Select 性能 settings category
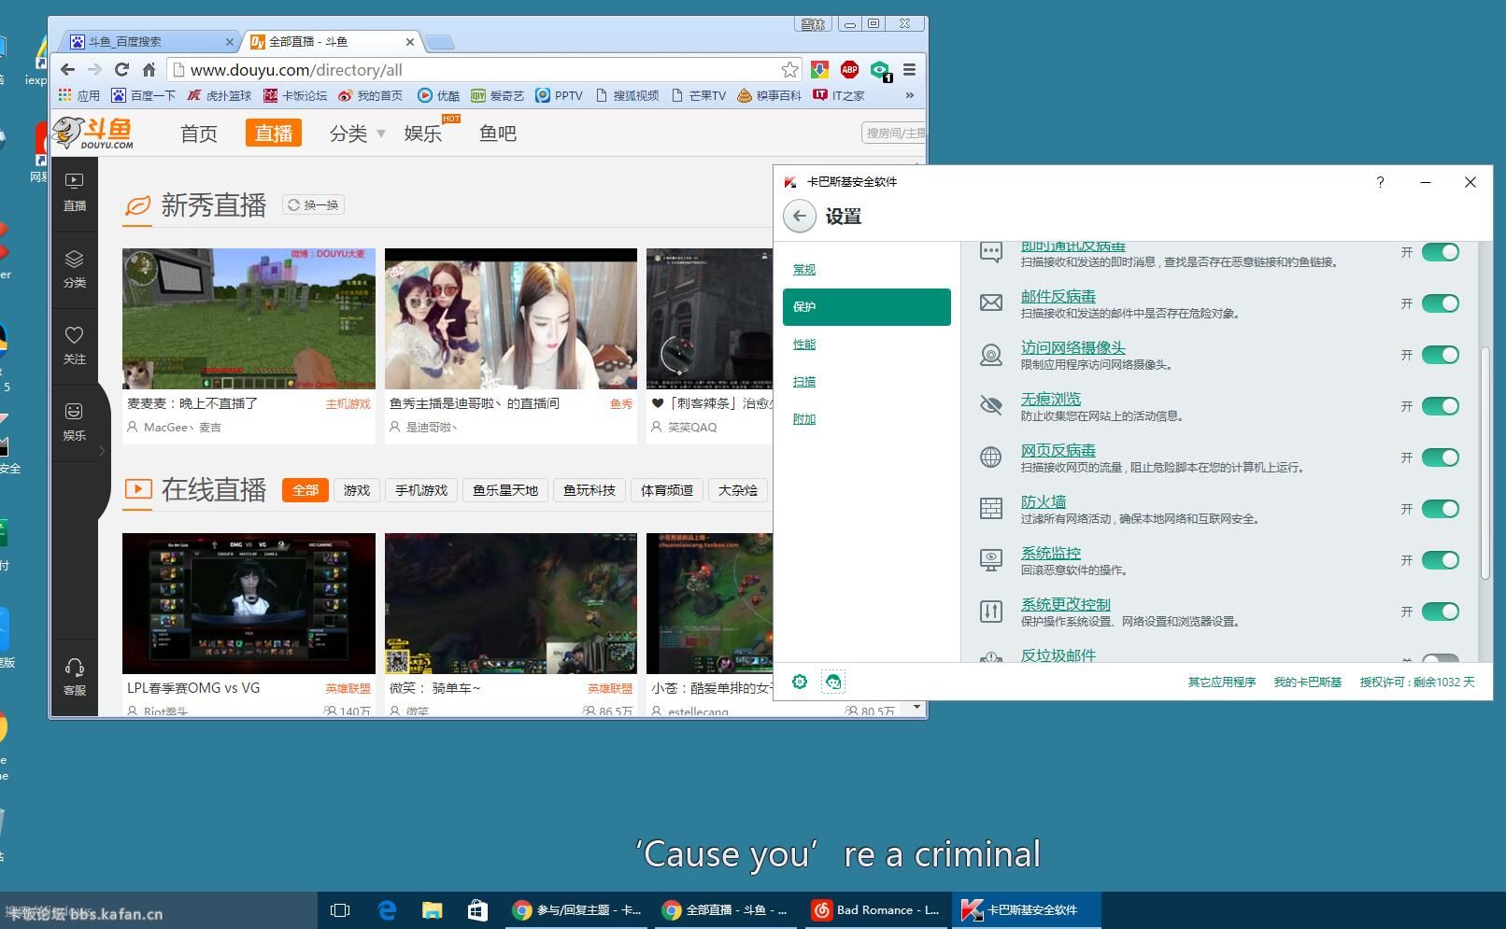The height and width of the screenshot is (929, 1506). point(804,344)
